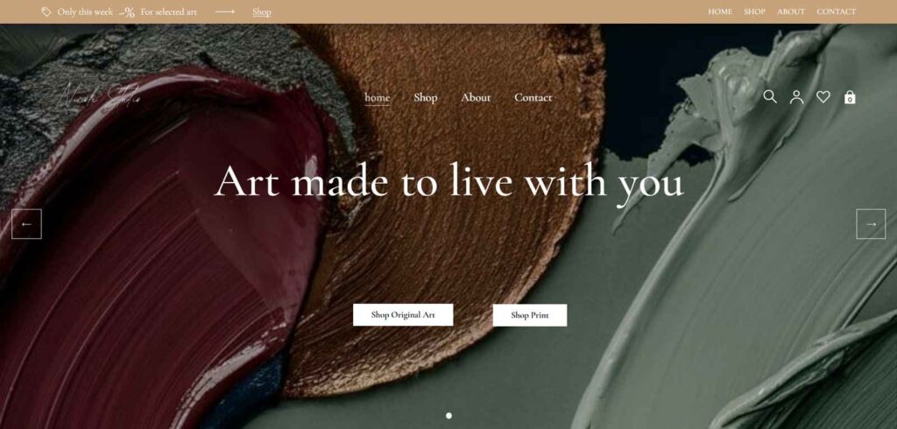The image size is (897, 429).
Task: Open SHOP in the top bar menu
Action: [x=754, y=11]
